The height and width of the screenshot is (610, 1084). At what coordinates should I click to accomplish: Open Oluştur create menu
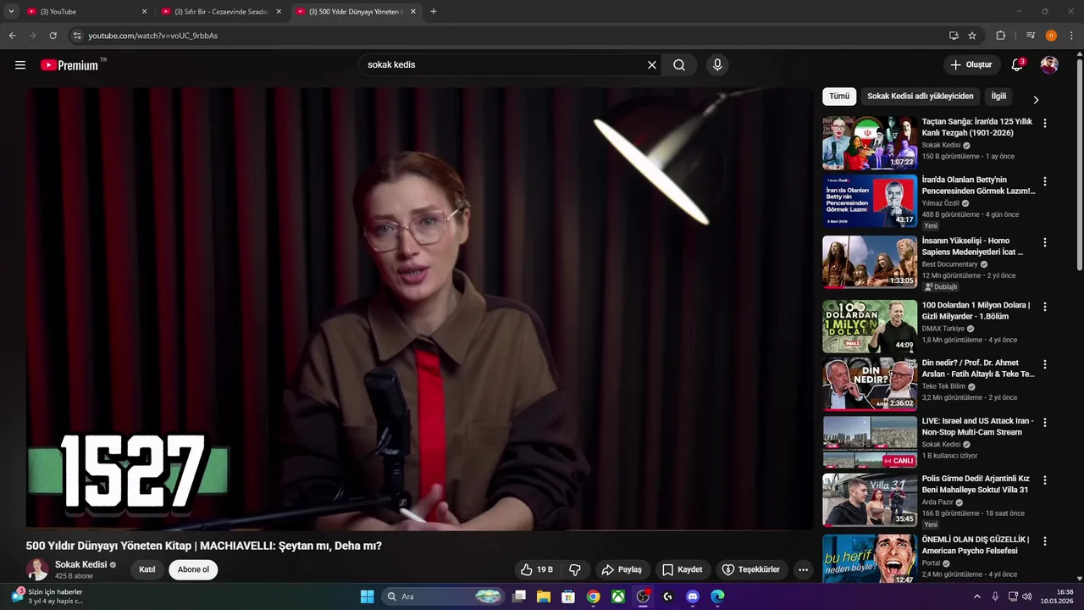[971, 65]
